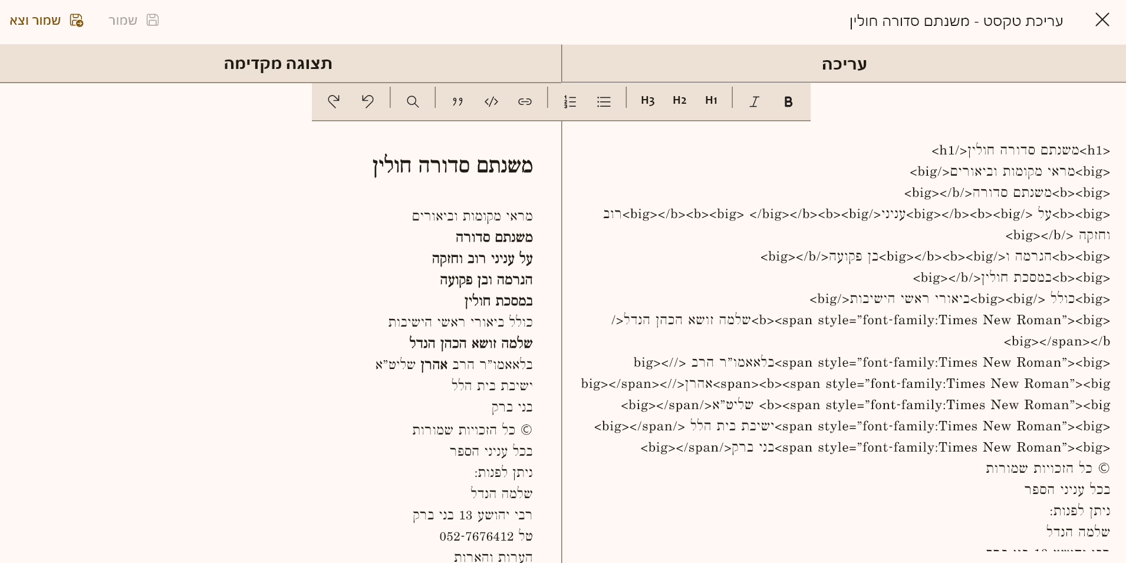Insert a hyperlink using the link icon
Image resolution: width=1126 pixels, height=563 pixels.
pos(525,101)
